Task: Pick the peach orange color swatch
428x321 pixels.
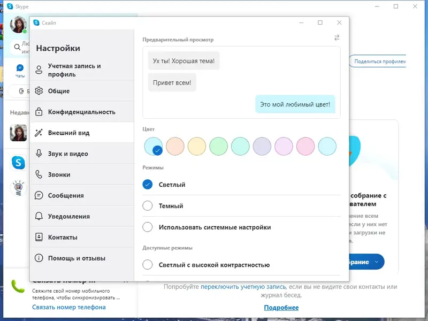Action: [175, 146]
